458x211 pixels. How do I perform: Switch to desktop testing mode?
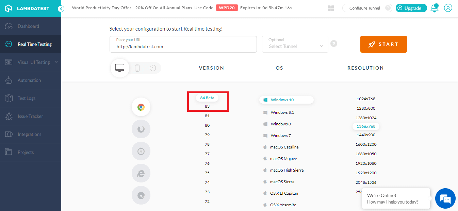click(120, 68)
